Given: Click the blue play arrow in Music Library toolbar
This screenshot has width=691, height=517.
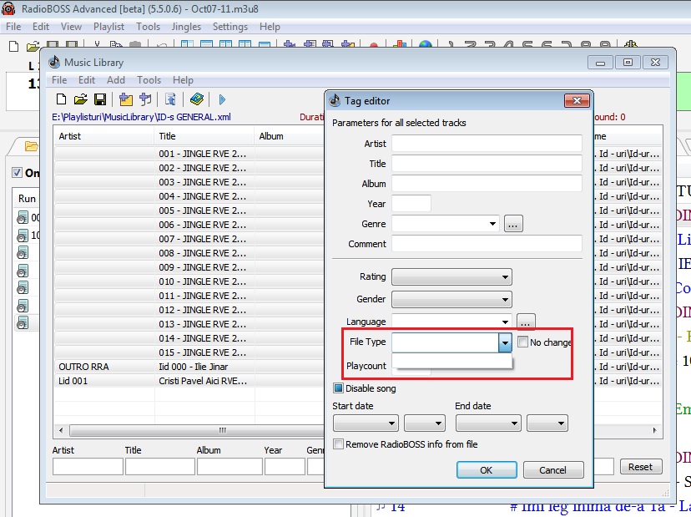Looking at the screenshot, I should pos(222,99).
